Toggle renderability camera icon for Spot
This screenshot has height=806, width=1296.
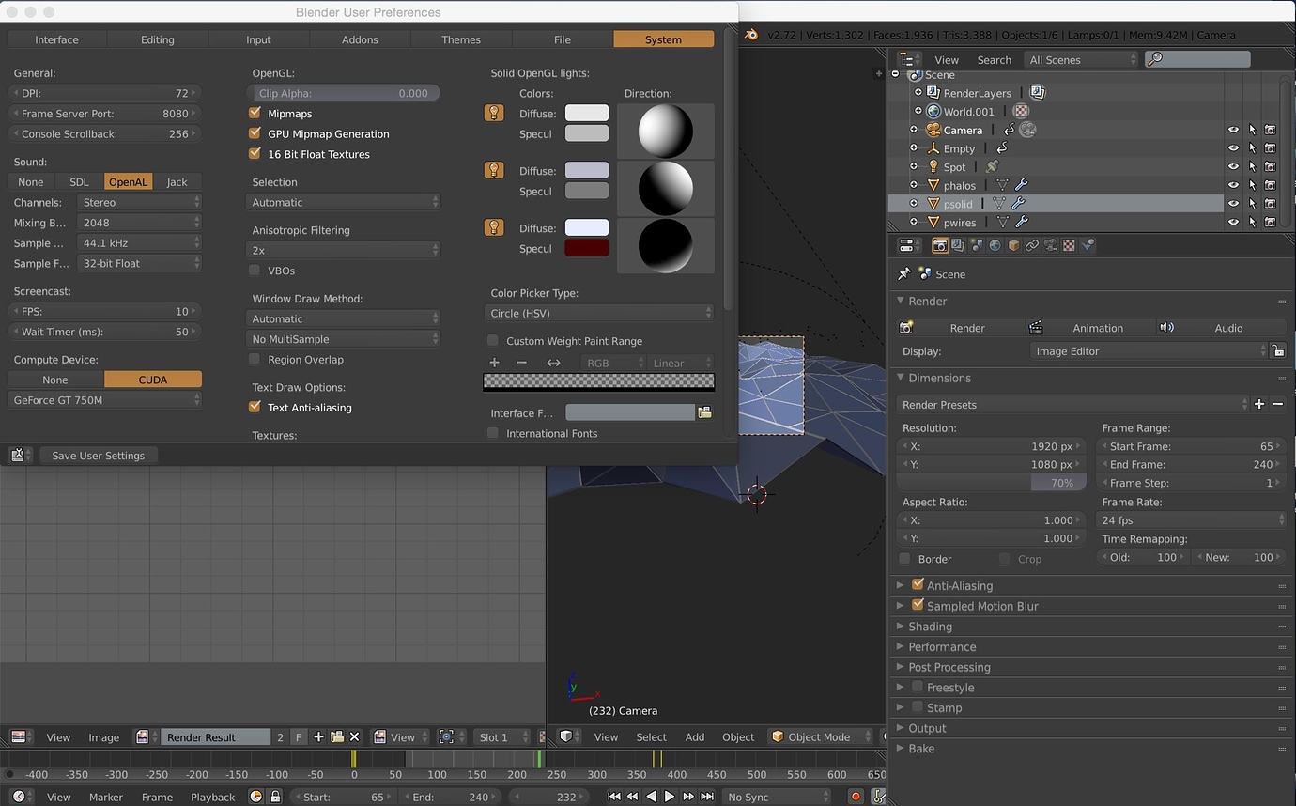[x=1270, y=166]
